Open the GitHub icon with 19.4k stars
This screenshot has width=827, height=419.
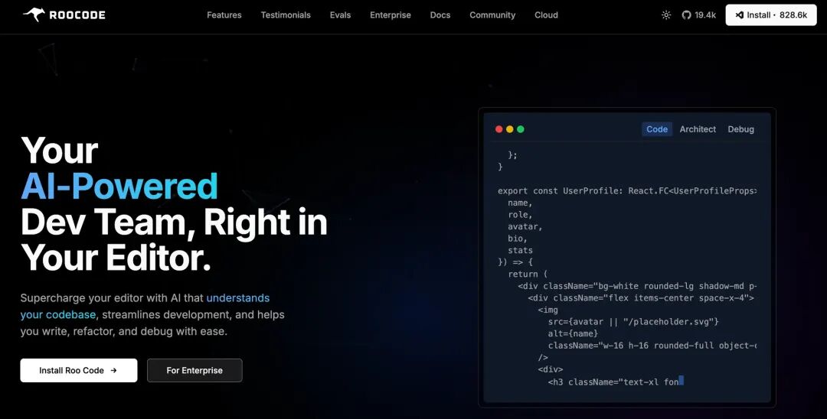tap(686, 15)
